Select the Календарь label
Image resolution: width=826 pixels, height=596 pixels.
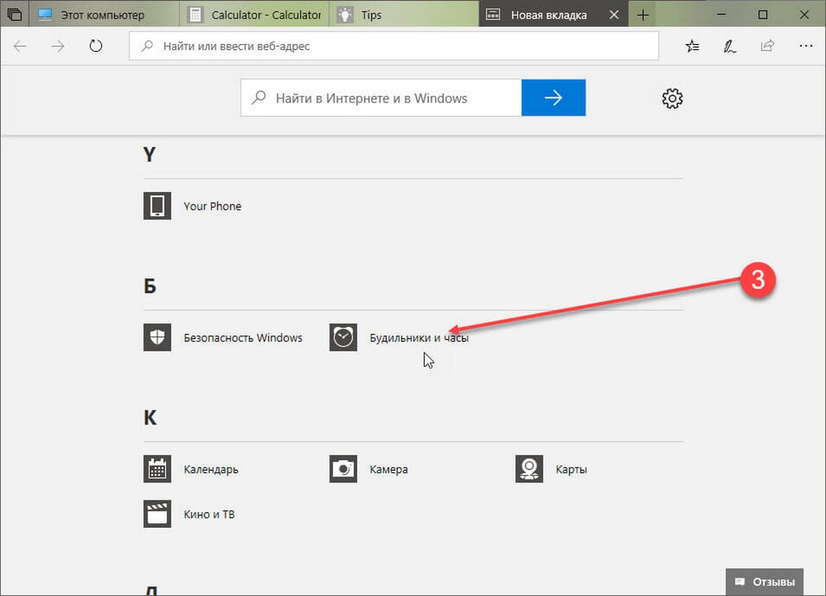[211, 469]
